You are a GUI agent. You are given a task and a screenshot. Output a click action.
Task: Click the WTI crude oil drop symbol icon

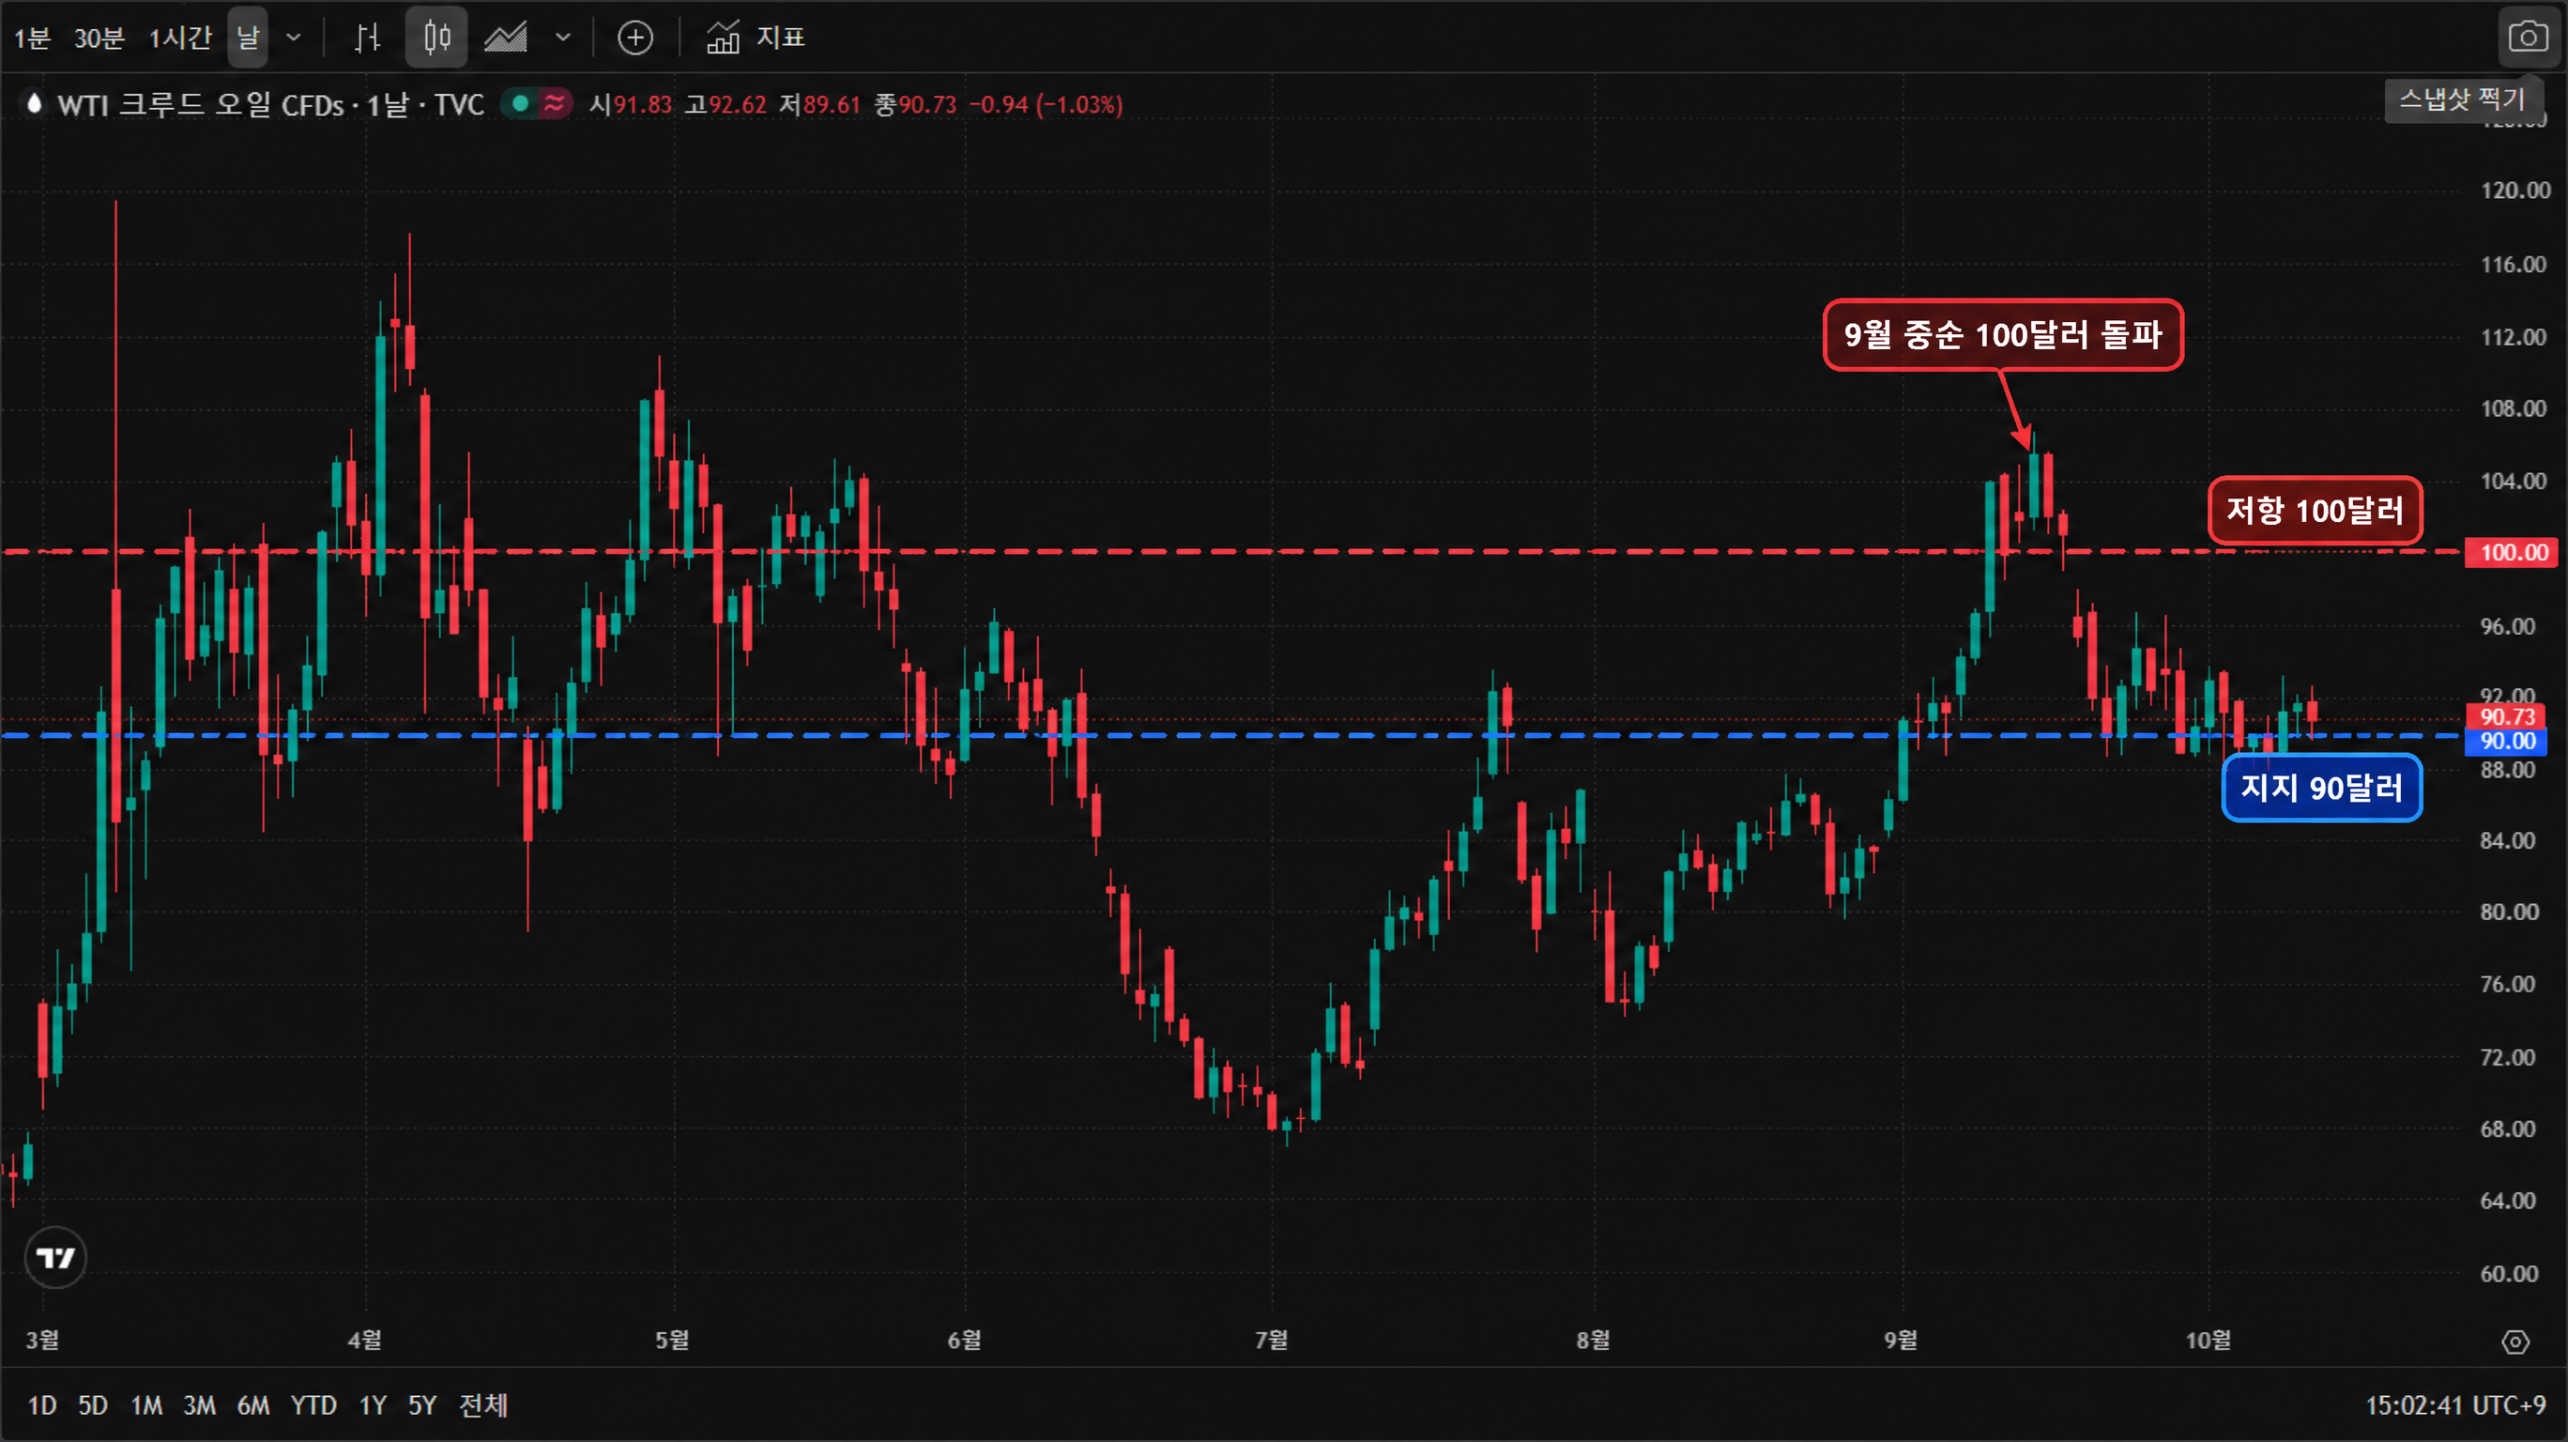[34, 103]
